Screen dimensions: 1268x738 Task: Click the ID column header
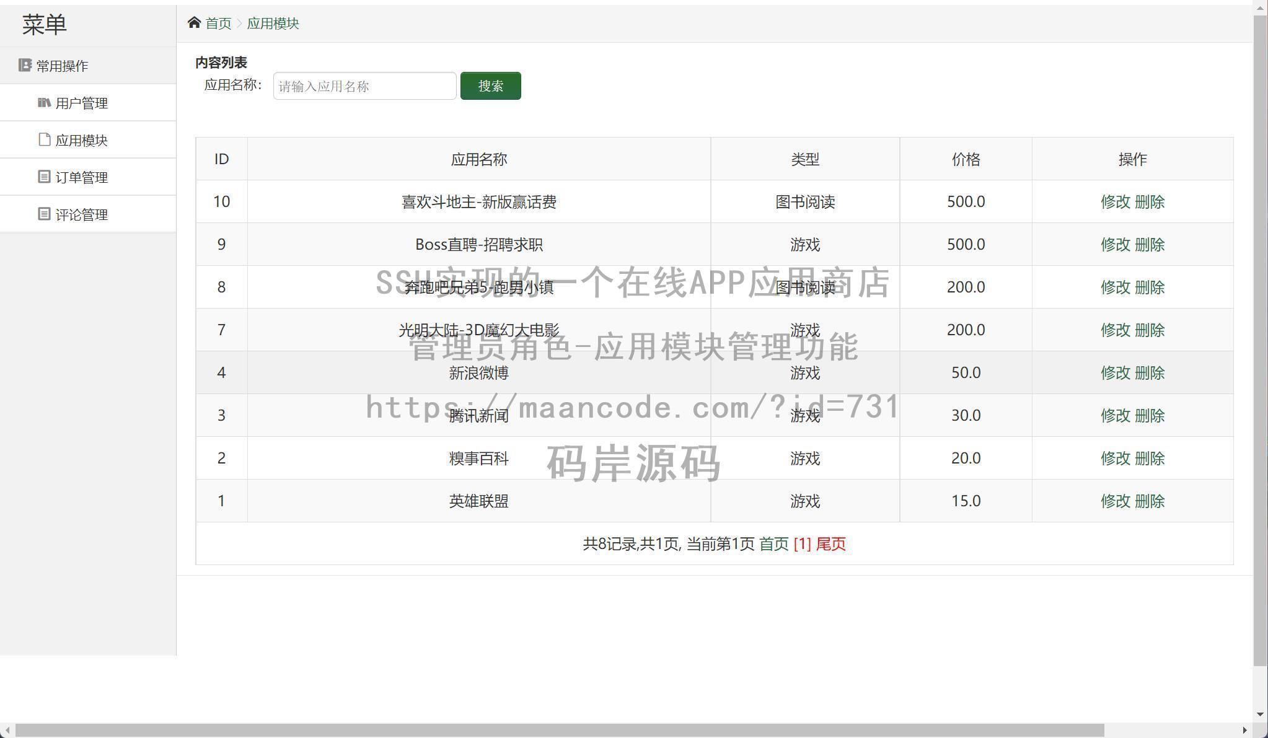click(221, 159)
